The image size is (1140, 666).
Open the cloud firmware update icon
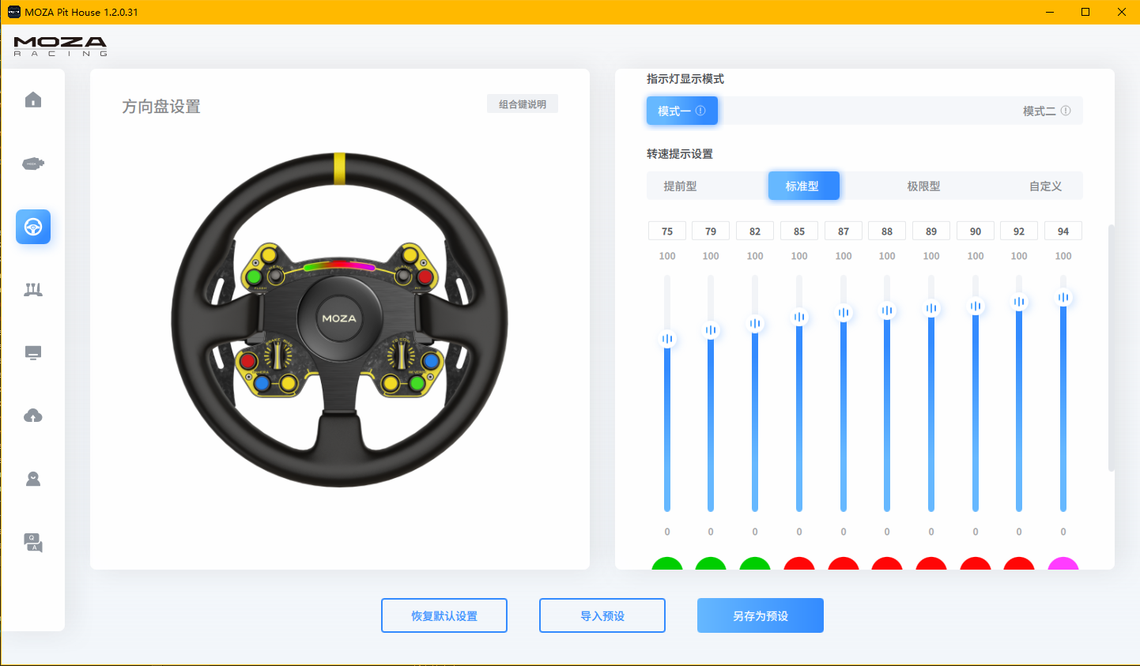[x=33, y=416]
